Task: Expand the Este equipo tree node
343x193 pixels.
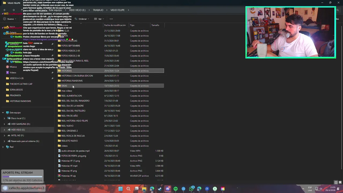Action: click(x=3, y=113)
